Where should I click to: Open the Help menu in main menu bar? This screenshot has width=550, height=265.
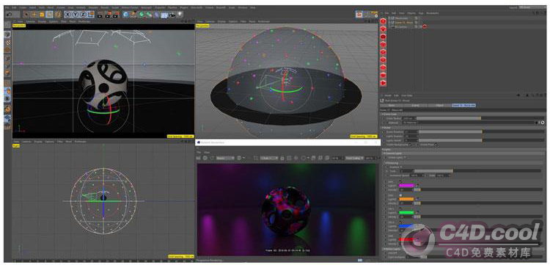pos(252,7)
